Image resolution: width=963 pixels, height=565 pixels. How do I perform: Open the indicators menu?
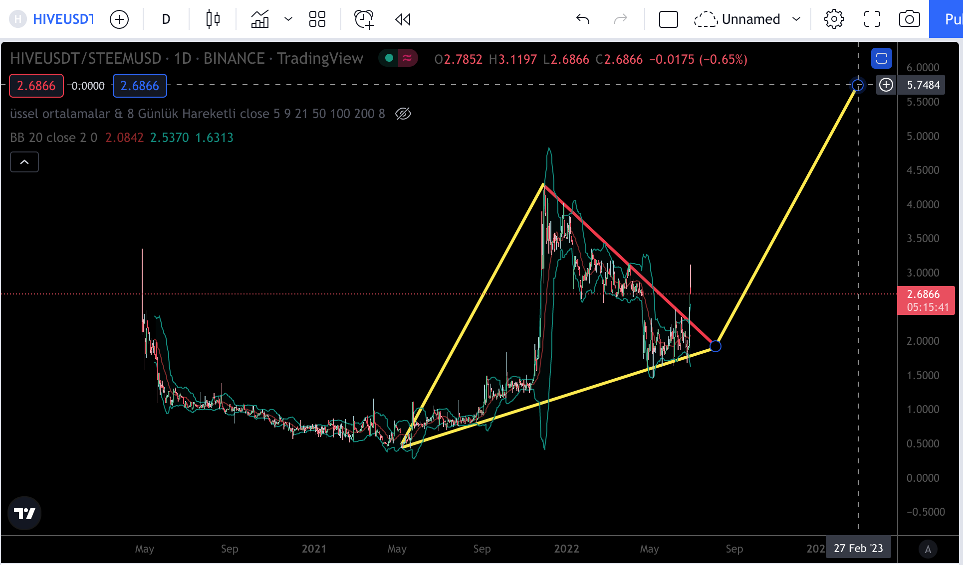pos(260,19)
